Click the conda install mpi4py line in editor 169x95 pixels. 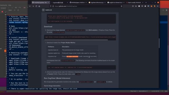point(18,22)
